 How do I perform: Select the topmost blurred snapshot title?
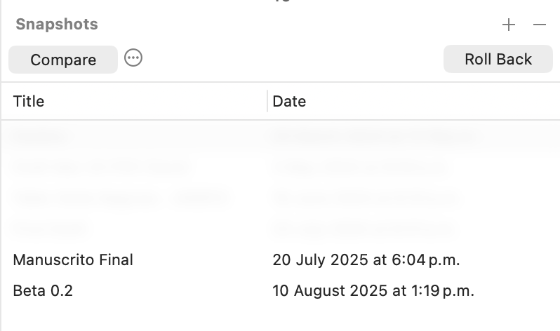42,136
